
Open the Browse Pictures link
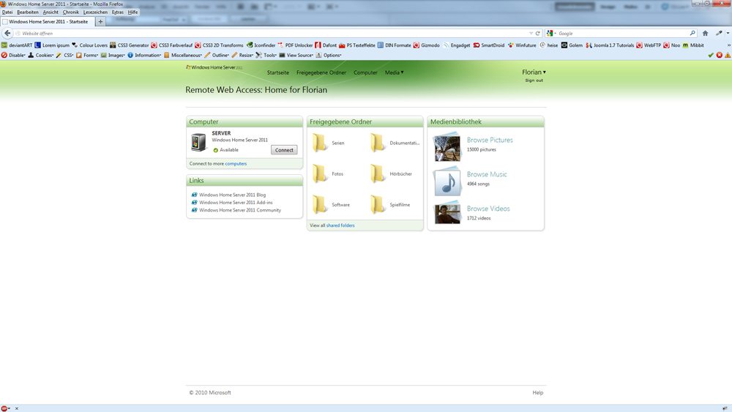point(490,140)
